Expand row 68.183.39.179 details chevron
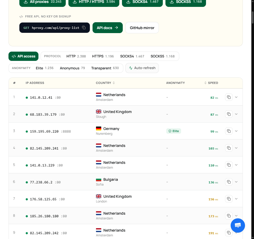Viewport: 254px width, 239px height. click(236, 114)
